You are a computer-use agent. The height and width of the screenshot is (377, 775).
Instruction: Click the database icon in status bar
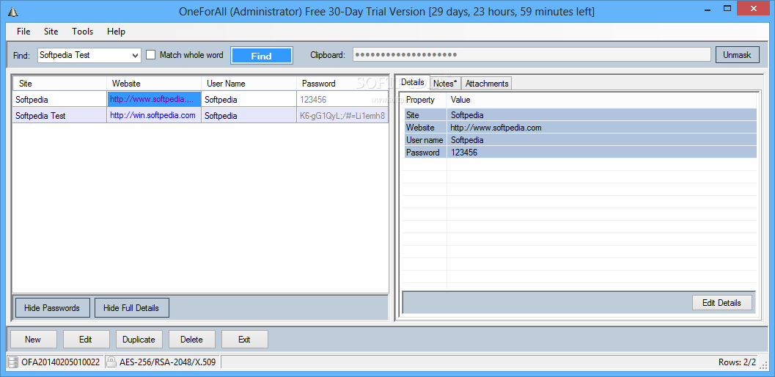(x=13, y=362)
